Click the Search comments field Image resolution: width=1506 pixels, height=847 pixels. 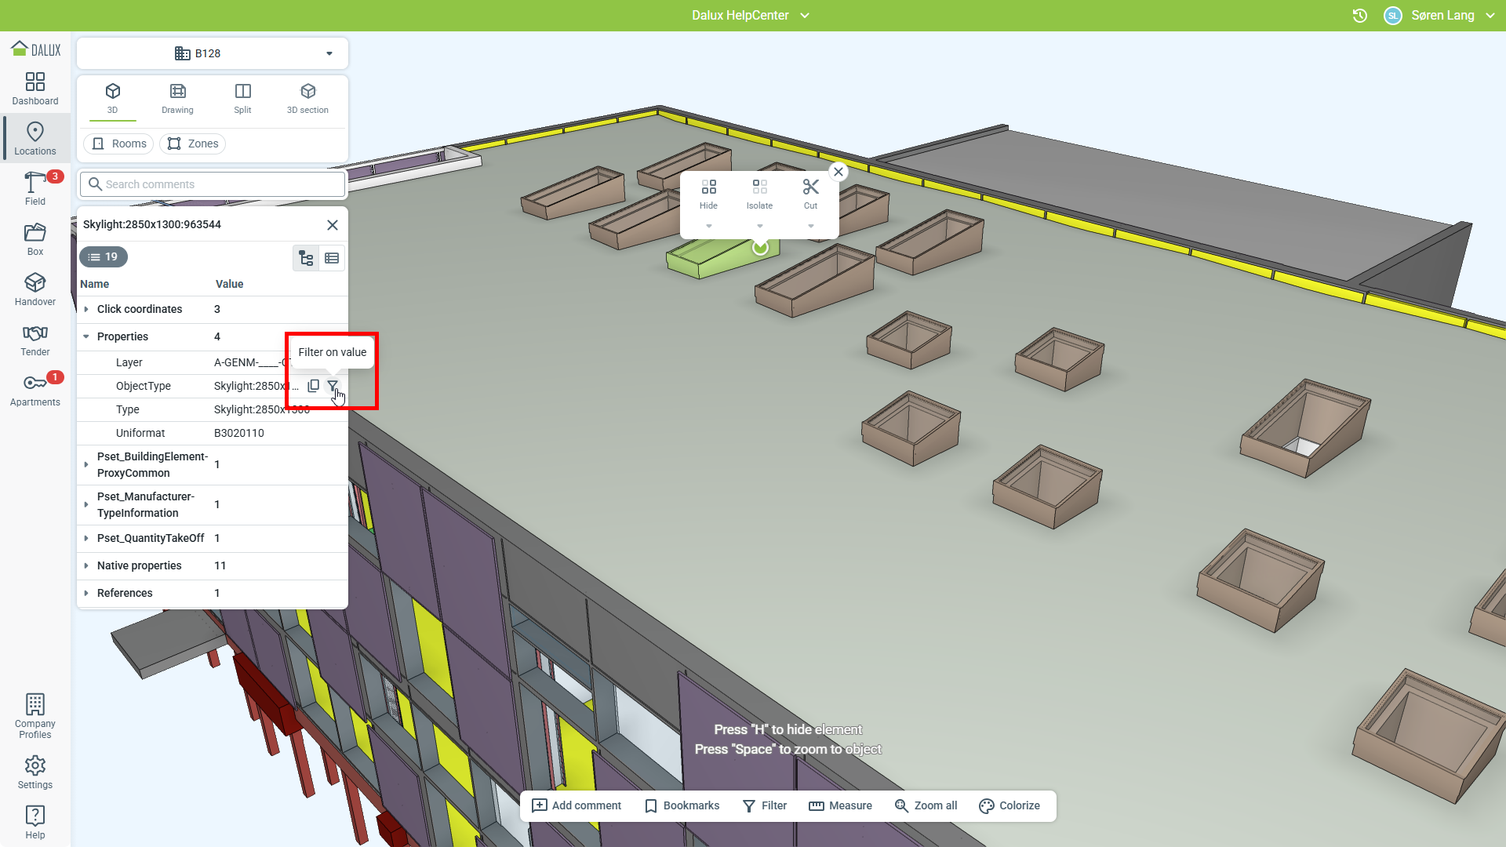click(x=213, y=184)
